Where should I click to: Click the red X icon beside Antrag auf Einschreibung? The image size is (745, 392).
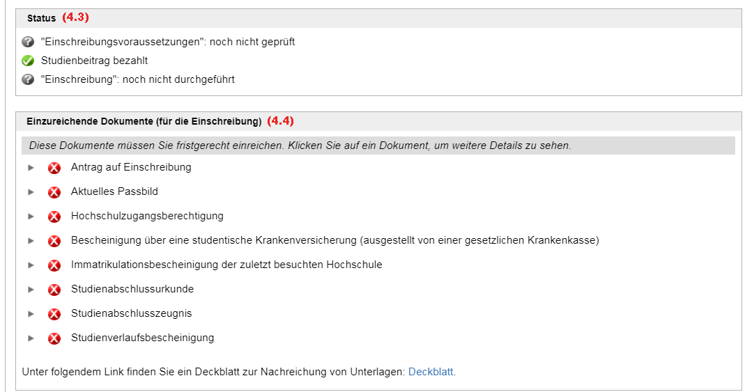(x=54, y=168)
